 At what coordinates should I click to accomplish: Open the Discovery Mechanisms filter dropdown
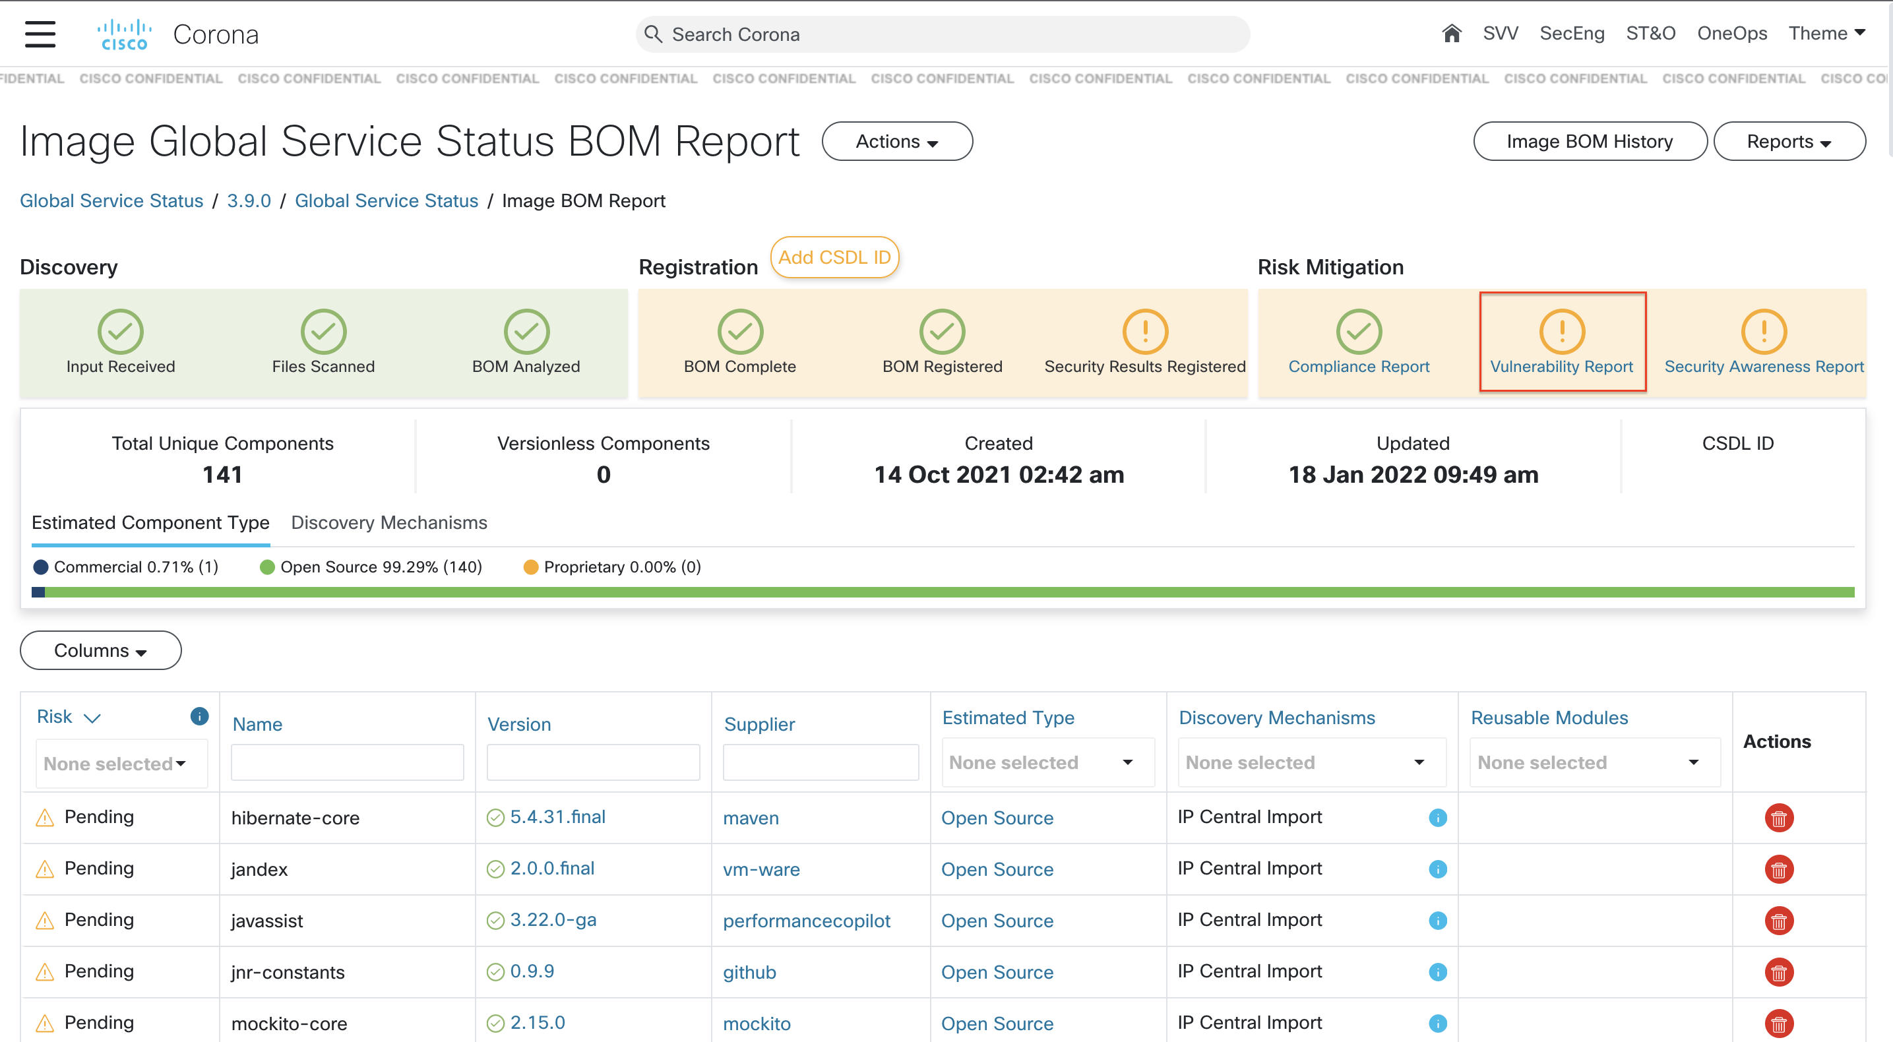pyautogui.click(x=1312, y=762)
